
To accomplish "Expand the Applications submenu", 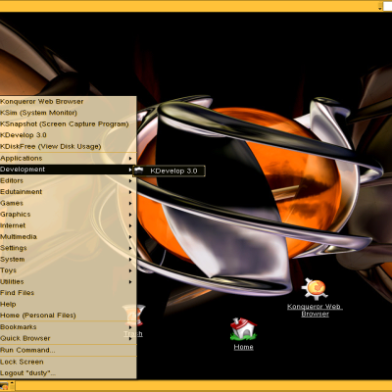I will (68, 159).
